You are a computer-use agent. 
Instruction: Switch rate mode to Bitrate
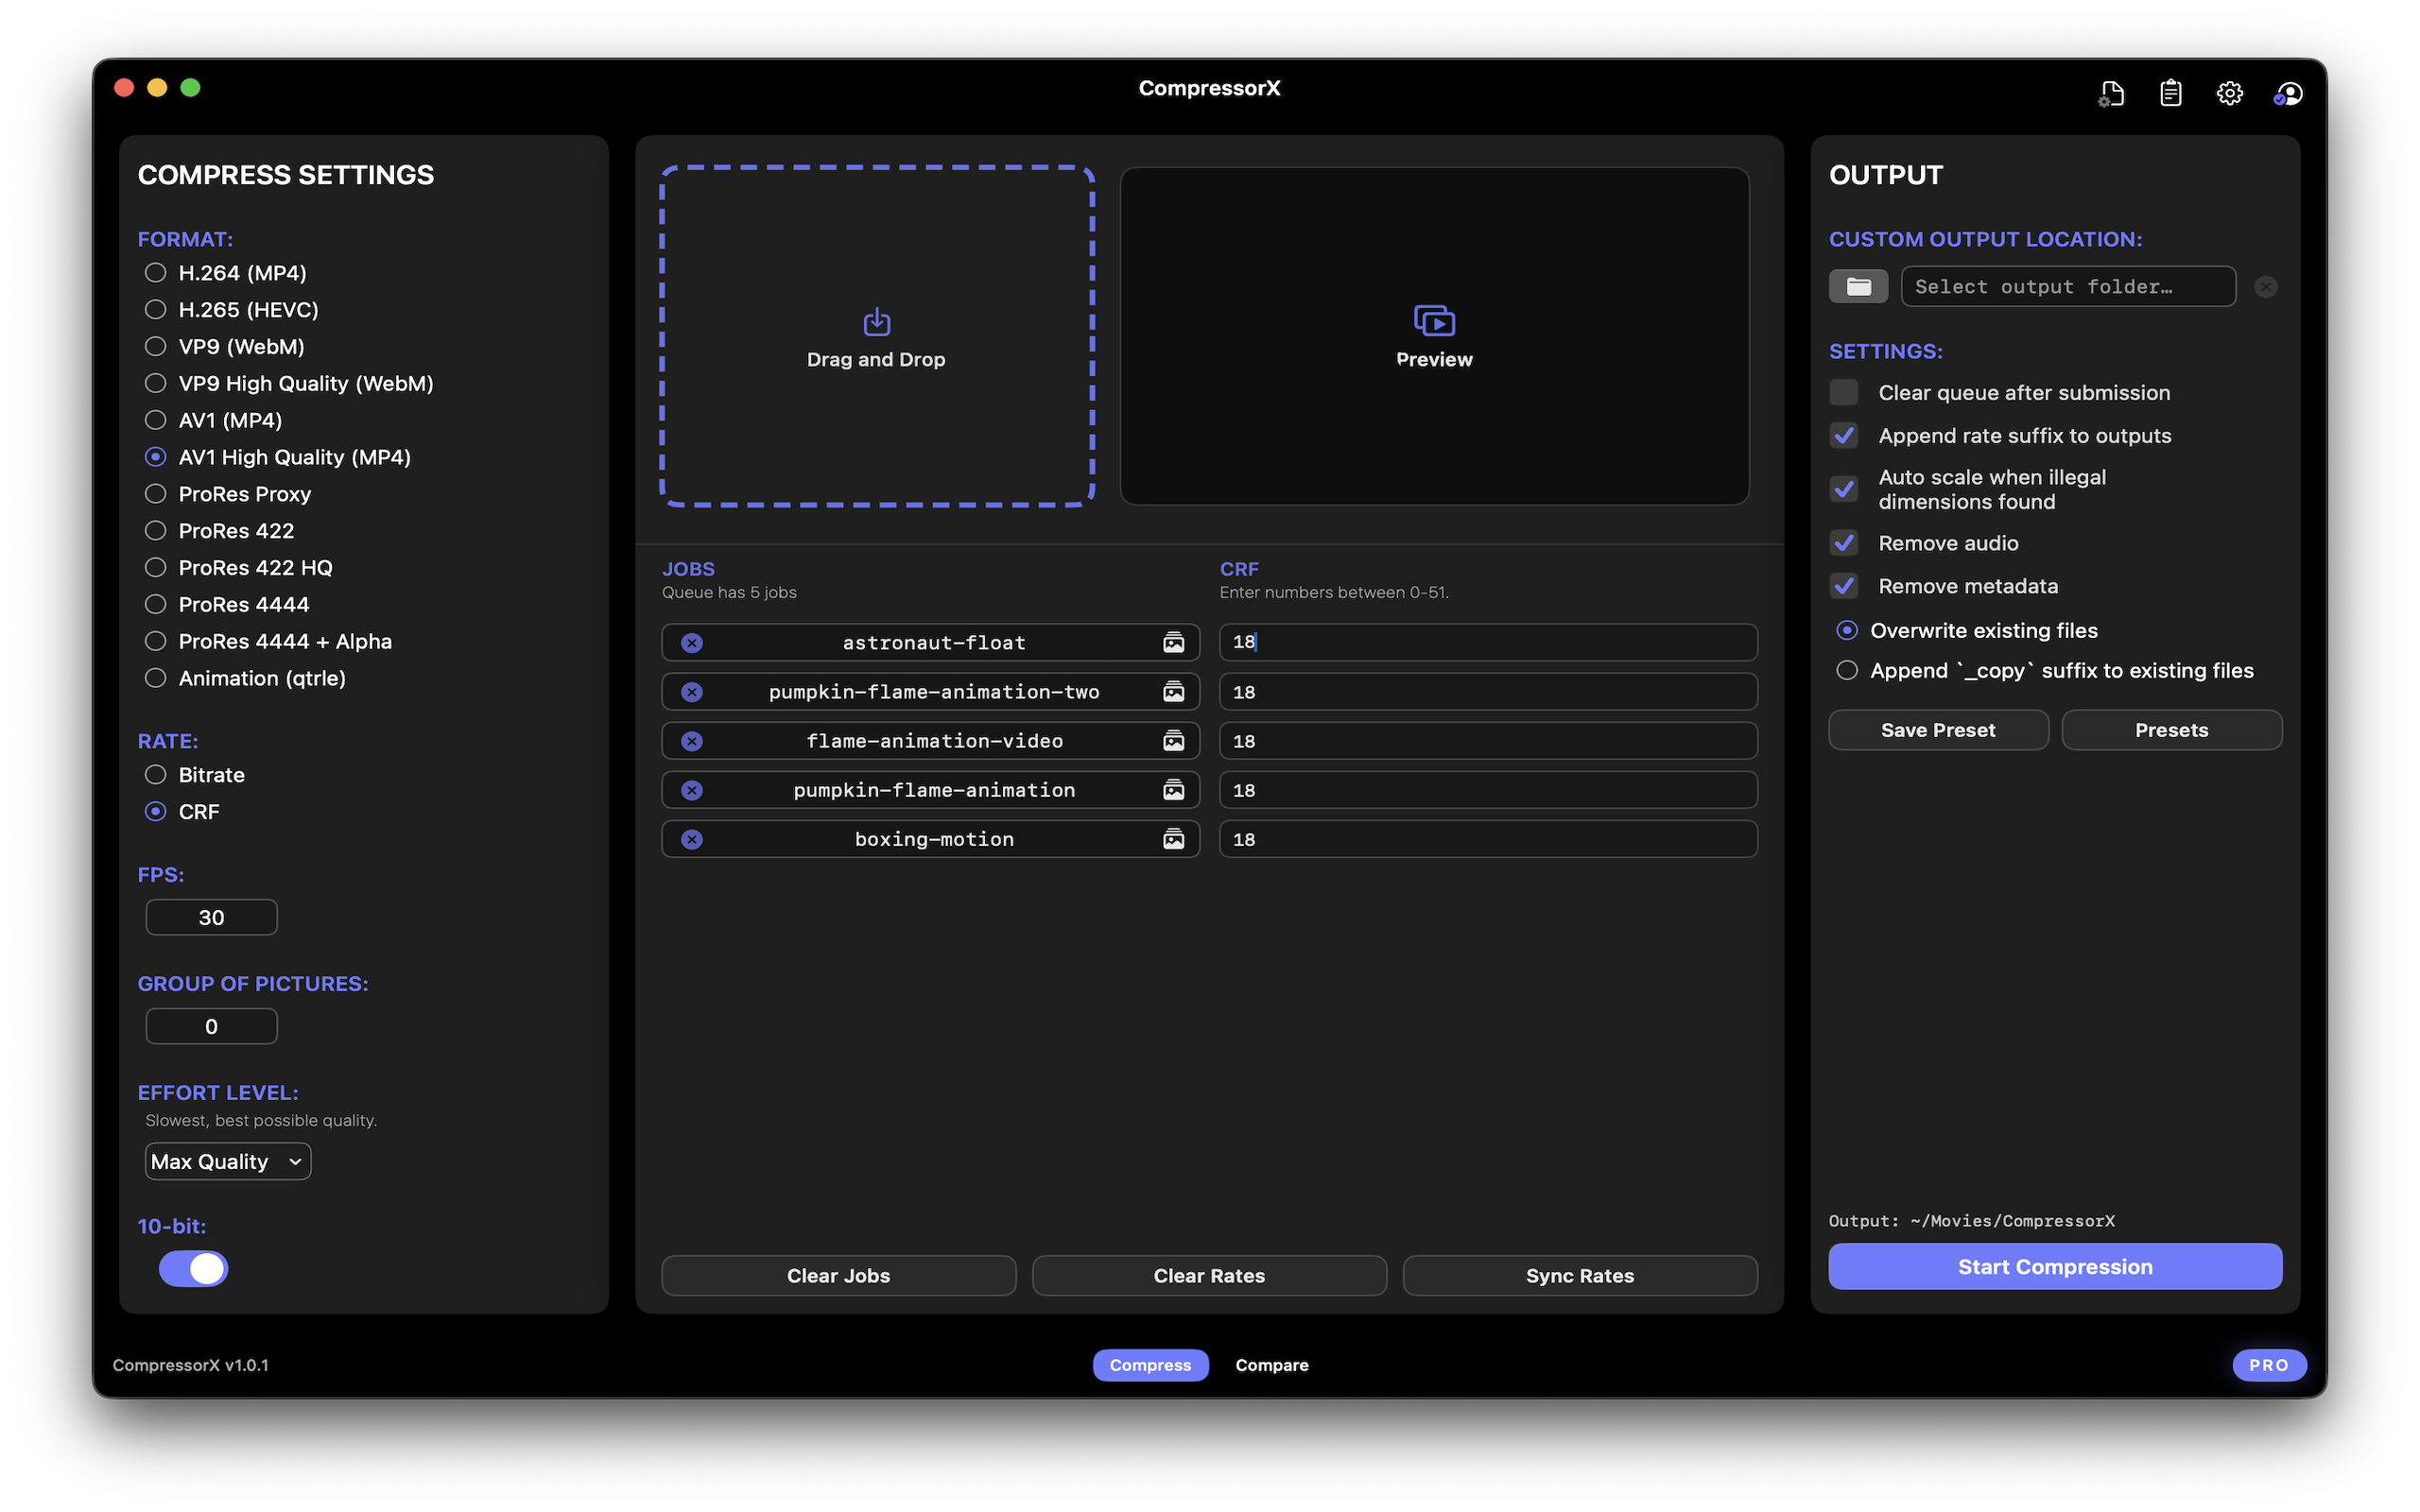coord(156,774)
